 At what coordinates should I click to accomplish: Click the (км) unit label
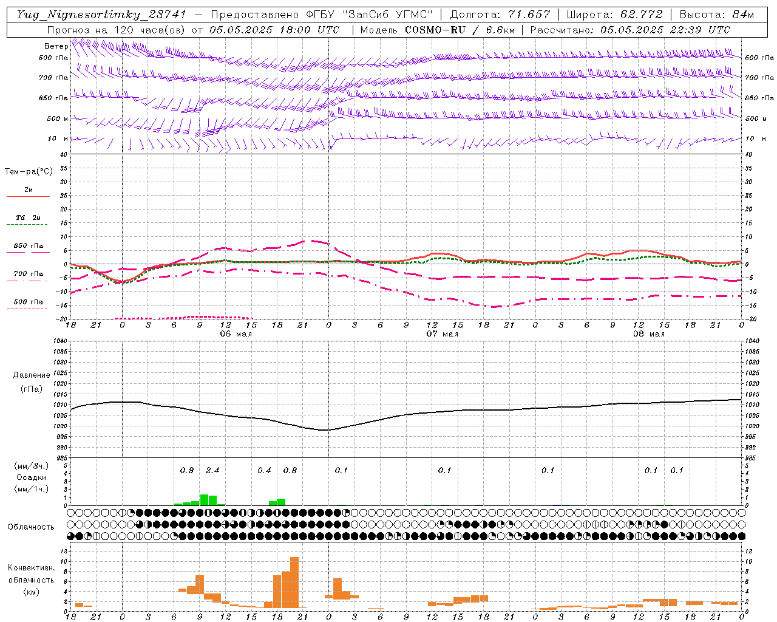[x=31, y=592]
